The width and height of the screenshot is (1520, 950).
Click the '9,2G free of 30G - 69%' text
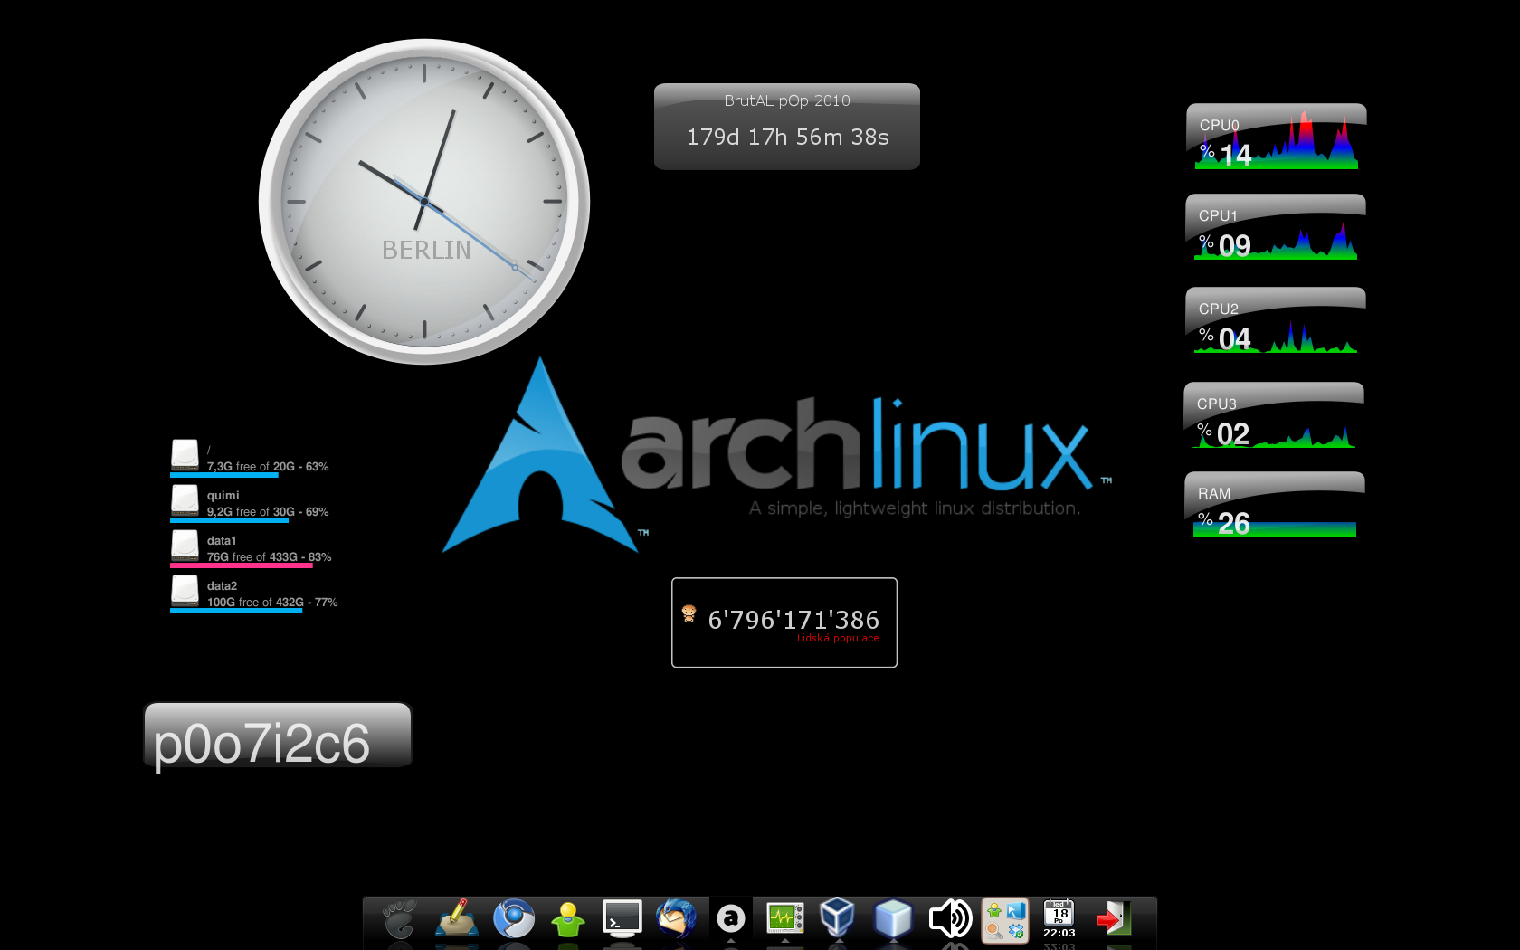click(x=268, y=512)
